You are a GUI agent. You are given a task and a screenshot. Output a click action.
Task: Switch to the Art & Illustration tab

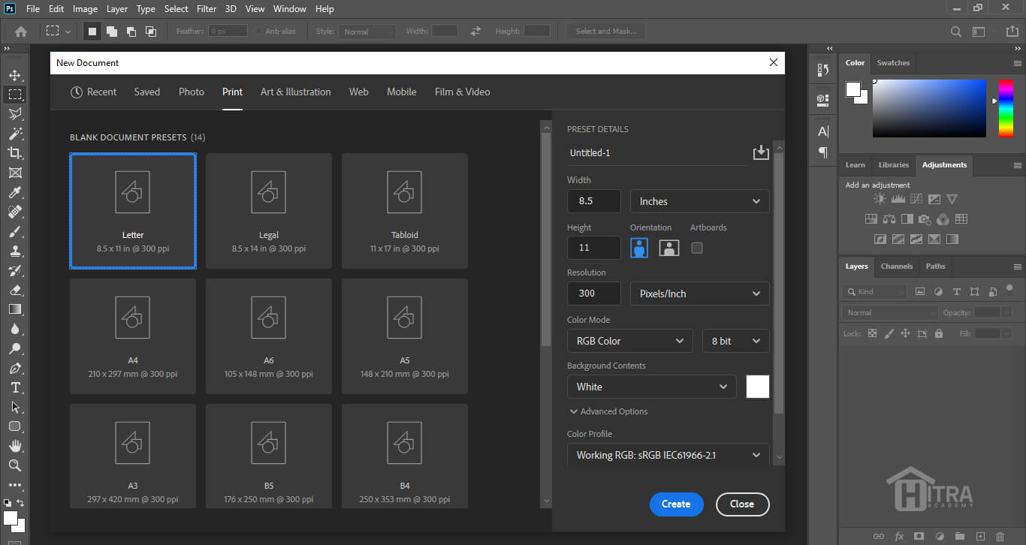coord(295,92)
